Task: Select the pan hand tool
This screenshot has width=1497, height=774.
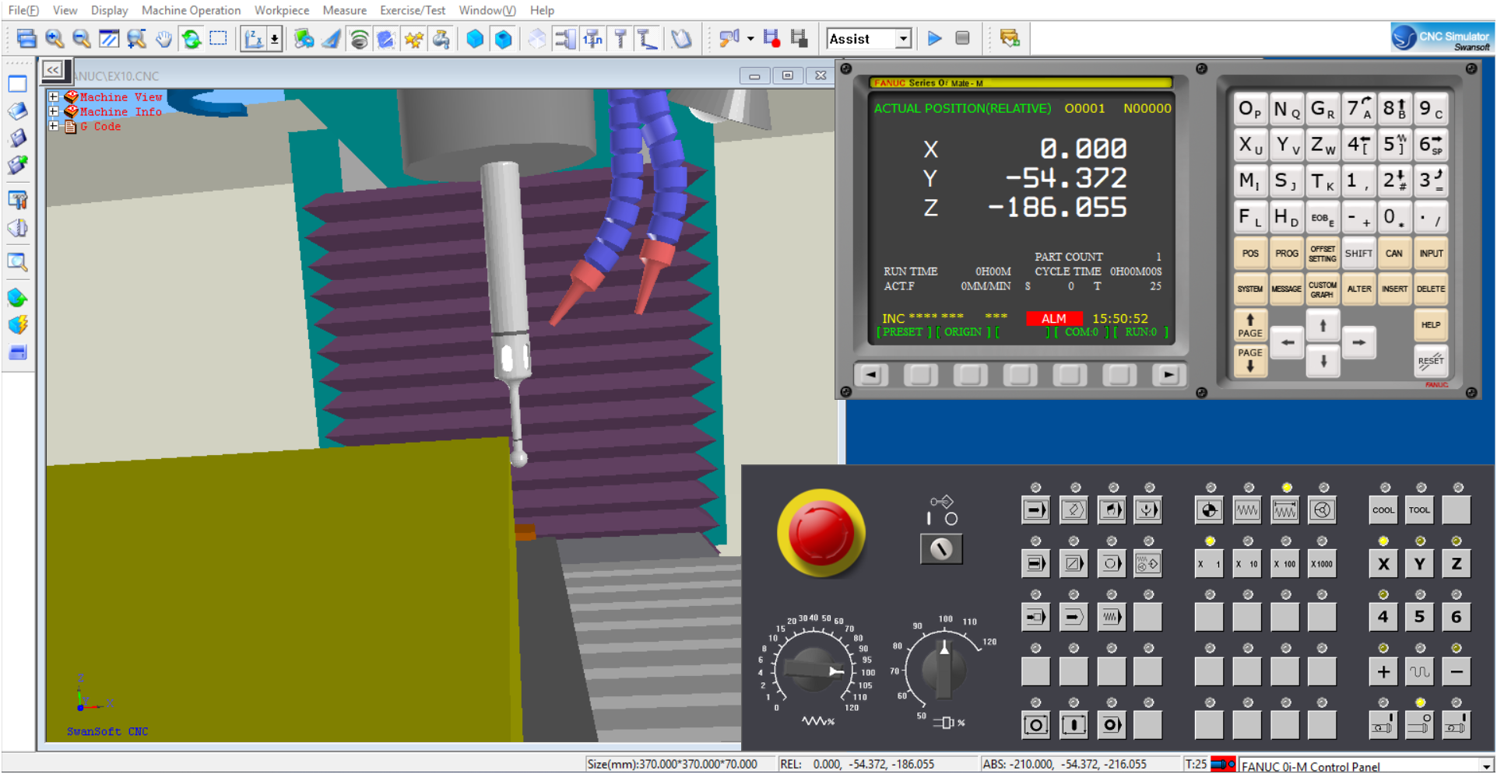Action: [x=163, y=38]
